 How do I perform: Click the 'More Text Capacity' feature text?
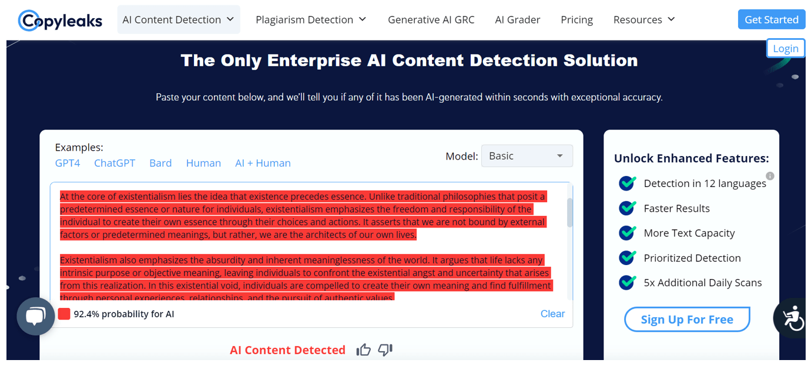point(689,233)
